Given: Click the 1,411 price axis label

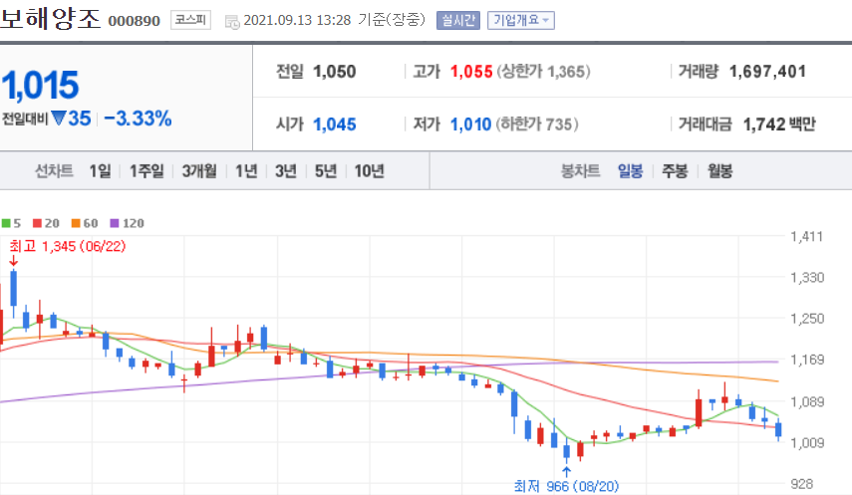Looking at the screenshot, I should point(807,237).
